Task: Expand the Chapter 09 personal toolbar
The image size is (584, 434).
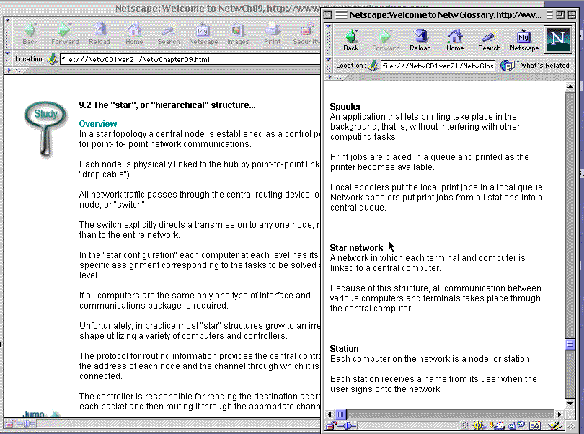Action: (9, 71)
